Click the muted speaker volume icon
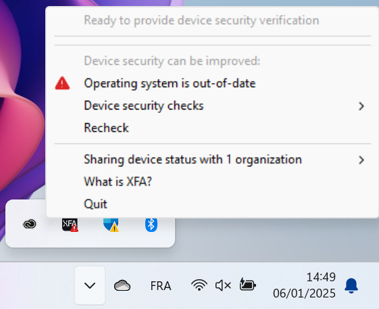The height and width of the screenshot is (309, 379). [223, 285]
